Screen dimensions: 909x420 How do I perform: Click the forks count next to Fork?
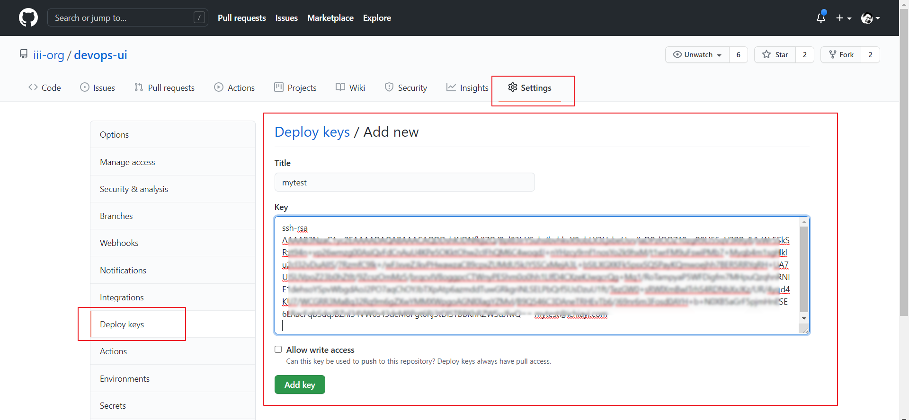coord(870,54)
